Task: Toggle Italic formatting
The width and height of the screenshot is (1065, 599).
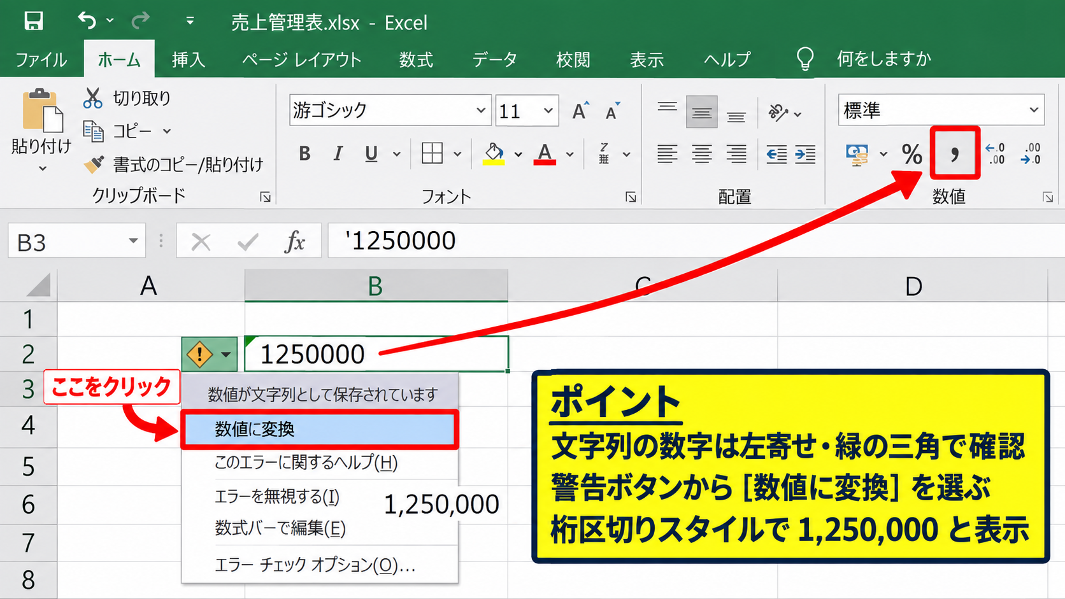Action: [338, 153]
